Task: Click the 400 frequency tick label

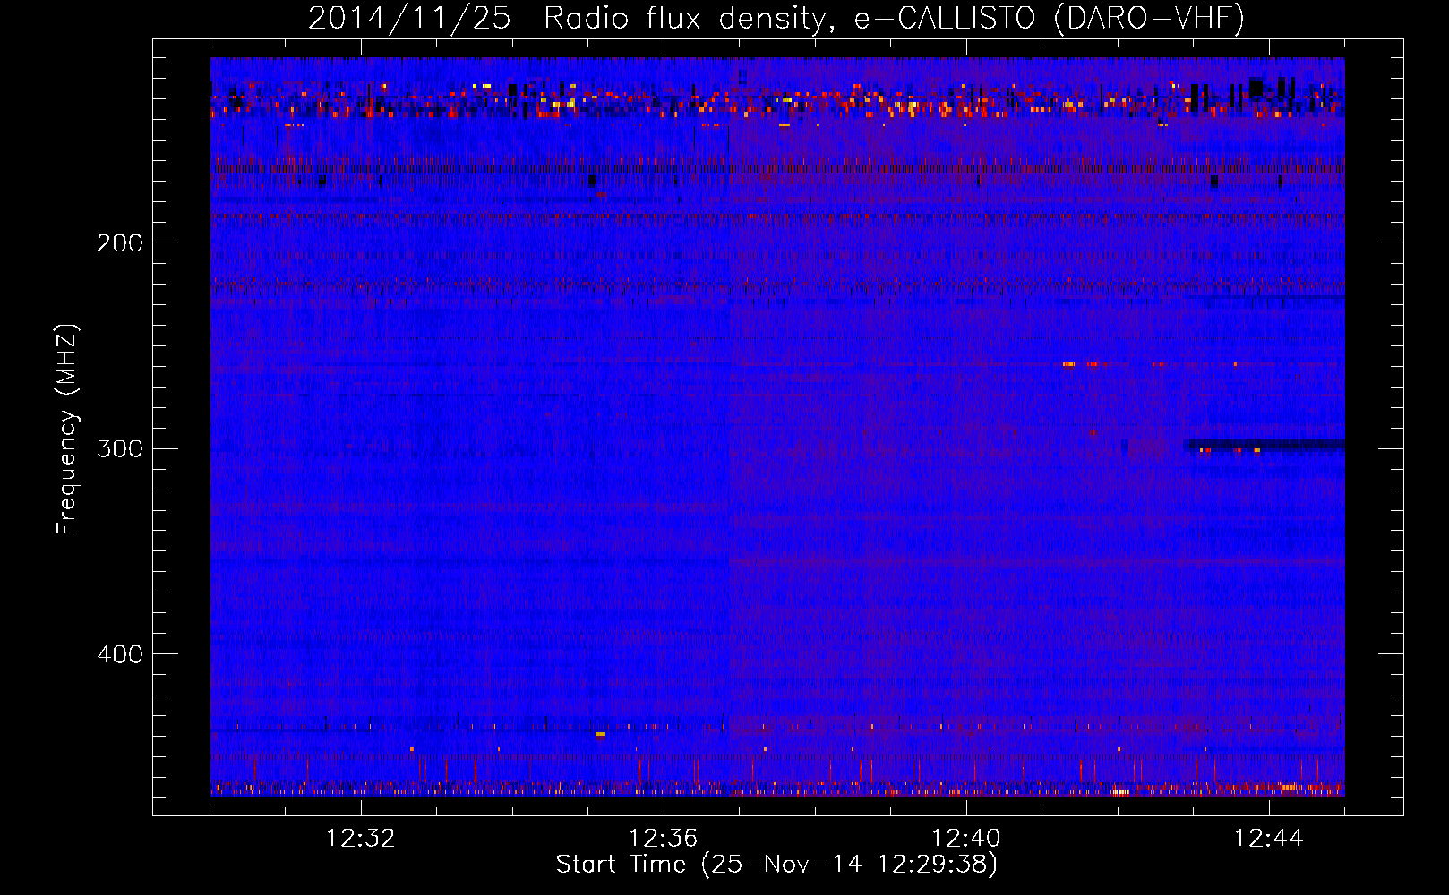Action: point(120,654)
